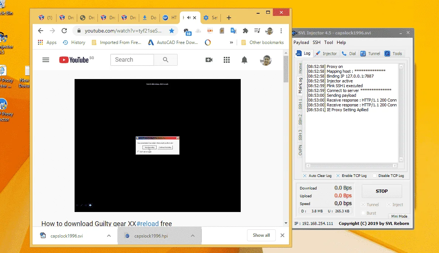Switch to the Do download tab

point(150,18)
